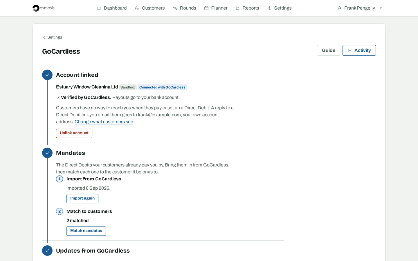The width and height of the screenshot is (418, 261).
Task: Click the Imported 8 Sep 2026 text
Action: pos(88,188)
